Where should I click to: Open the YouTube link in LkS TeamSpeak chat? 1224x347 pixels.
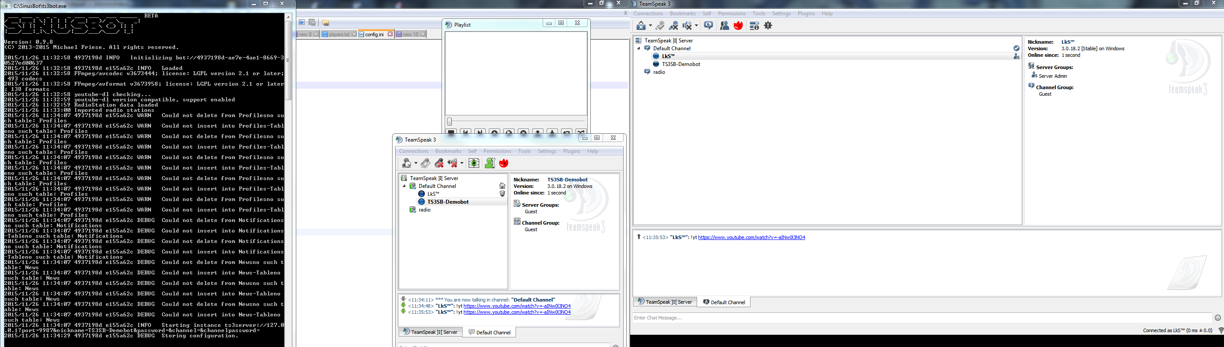point(751,237)
